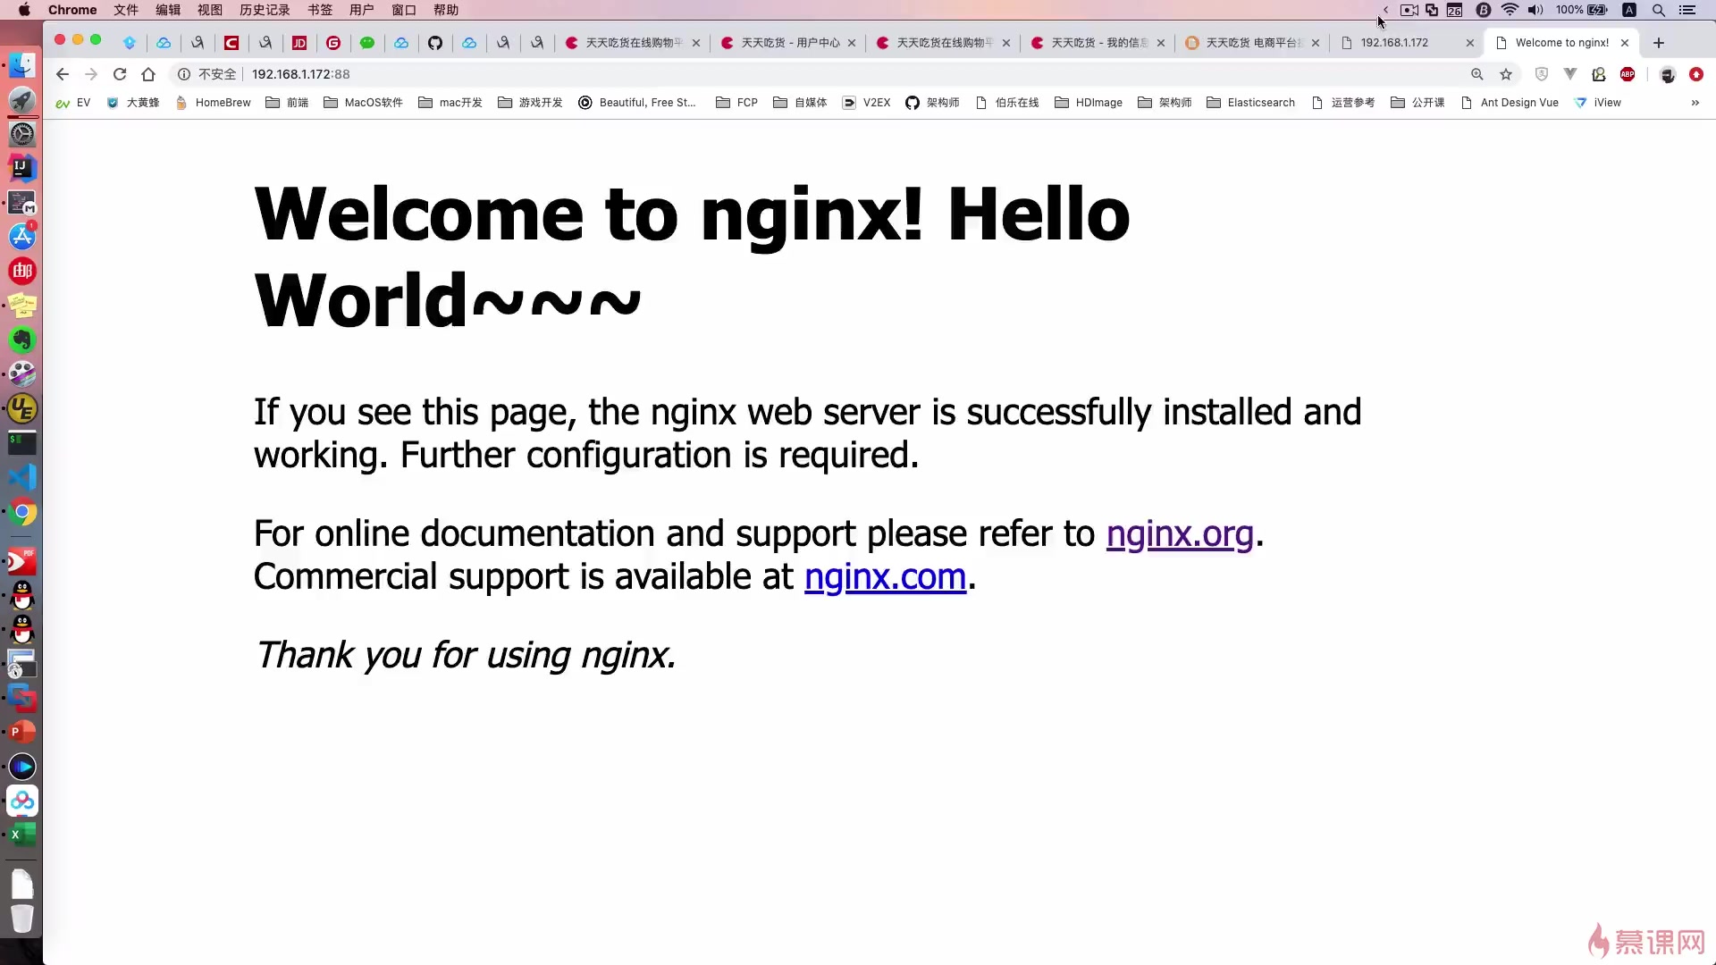Click the not-secure site info icon
The image size is (1716, 965).
184,74
